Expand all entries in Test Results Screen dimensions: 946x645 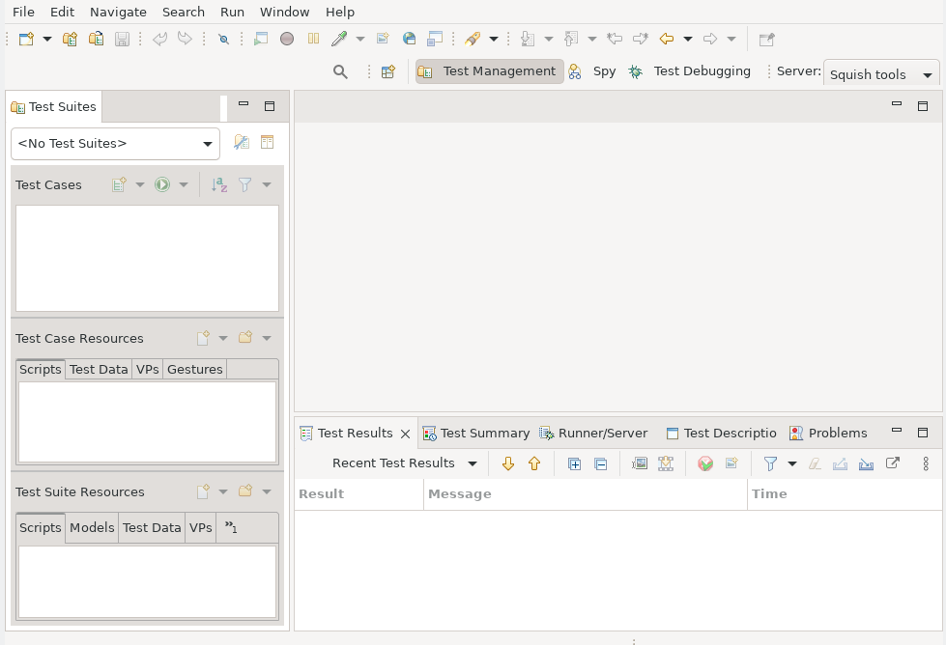[574, 463]
